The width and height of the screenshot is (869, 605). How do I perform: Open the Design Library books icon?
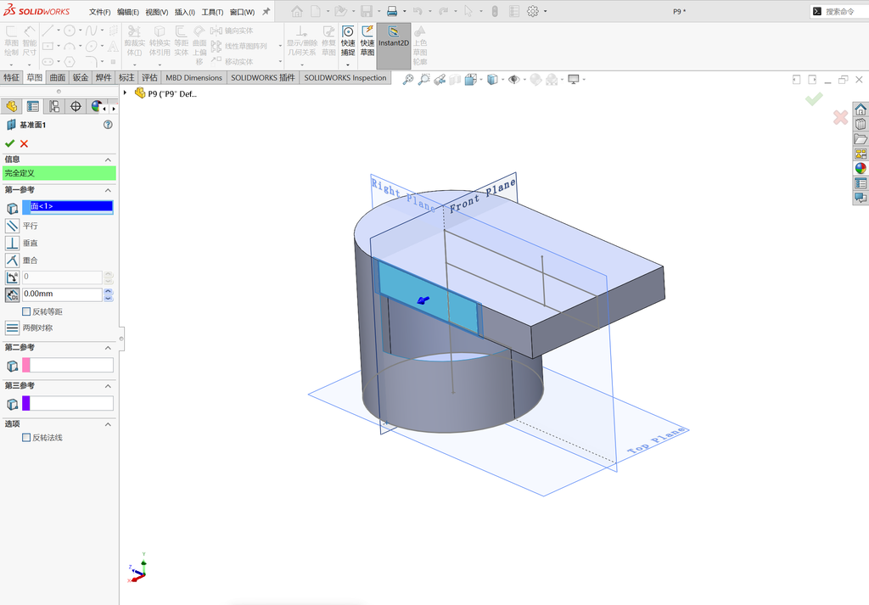tap(861, 124)
